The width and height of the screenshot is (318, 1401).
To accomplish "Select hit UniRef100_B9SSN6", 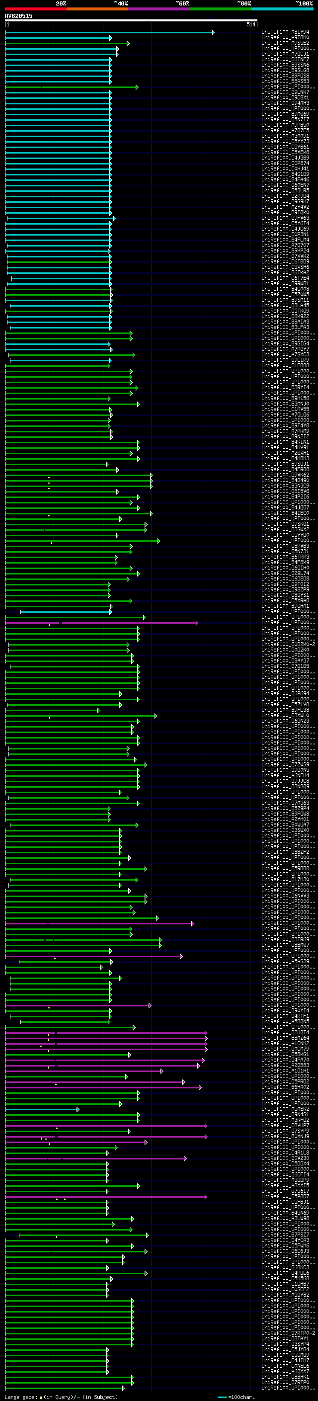I will [285, 65].
